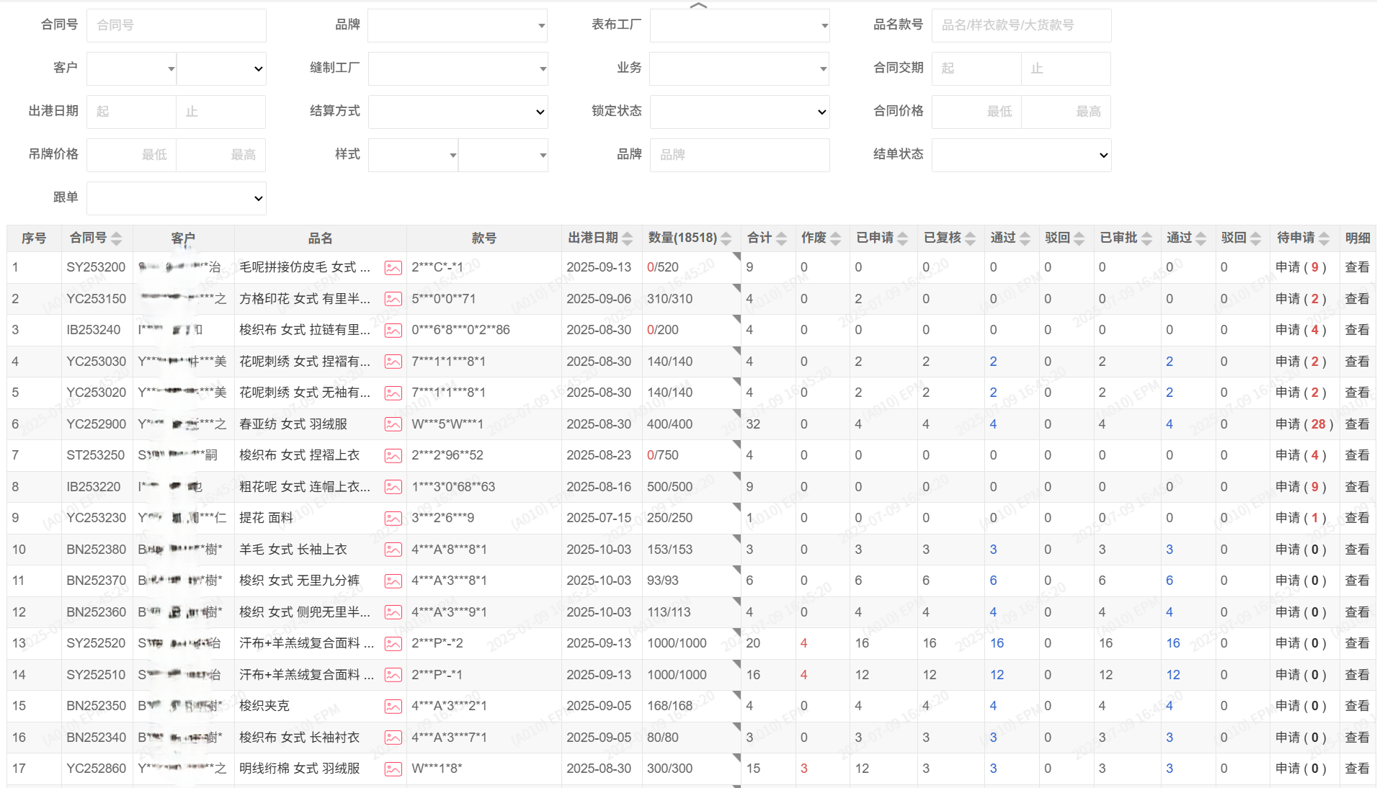Image resolution: width=1377 pixels, height=788 pixels.
Task: Click the 品牌 text input field
Action: pos(740,155)
